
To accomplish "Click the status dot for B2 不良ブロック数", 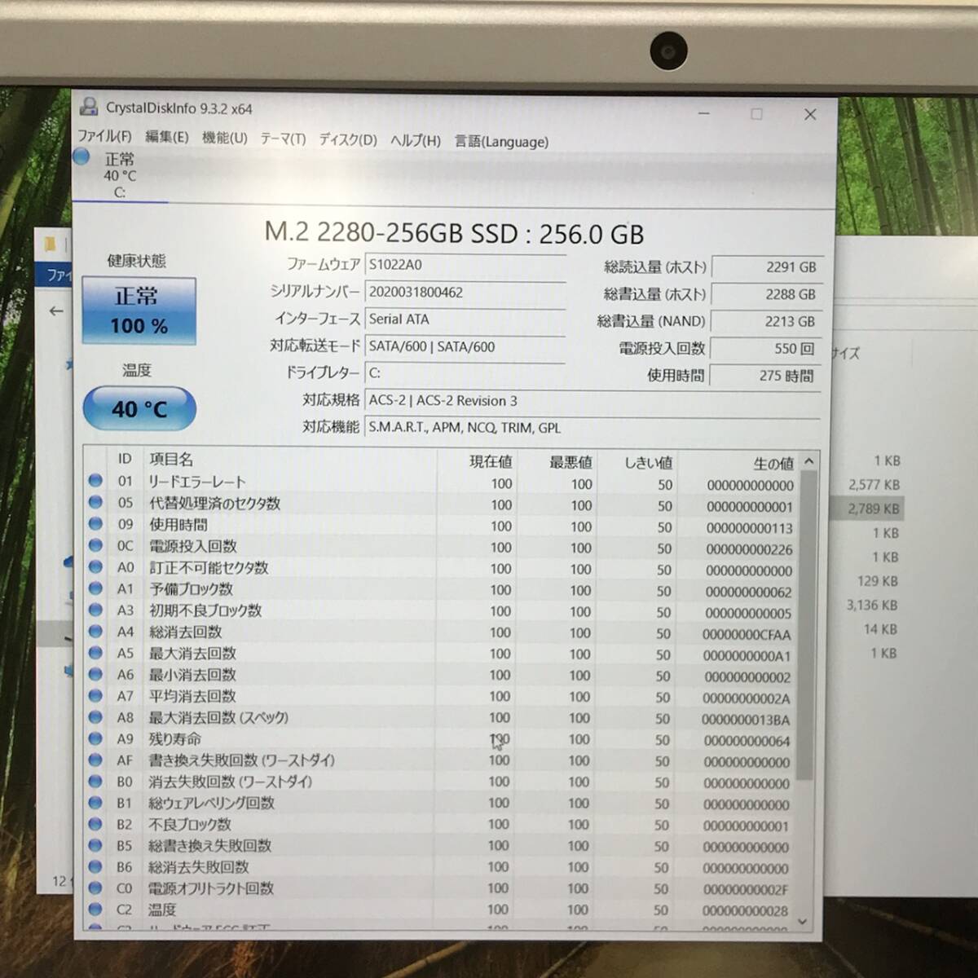I will coord(95,824).
